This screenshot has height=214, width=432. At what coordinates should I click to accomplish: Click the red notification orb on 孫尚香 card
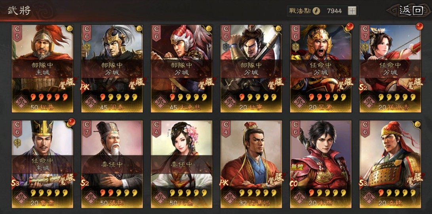[x=419, y=27]
